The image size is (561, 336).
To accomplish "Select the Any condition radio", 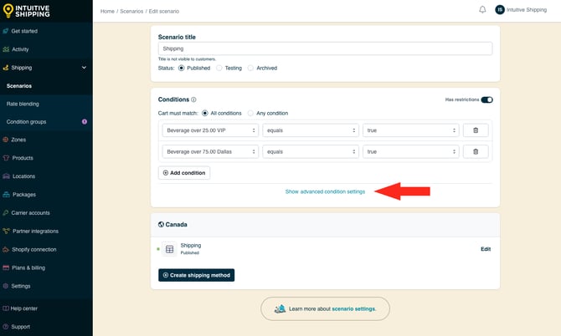I will coord(251,113).
